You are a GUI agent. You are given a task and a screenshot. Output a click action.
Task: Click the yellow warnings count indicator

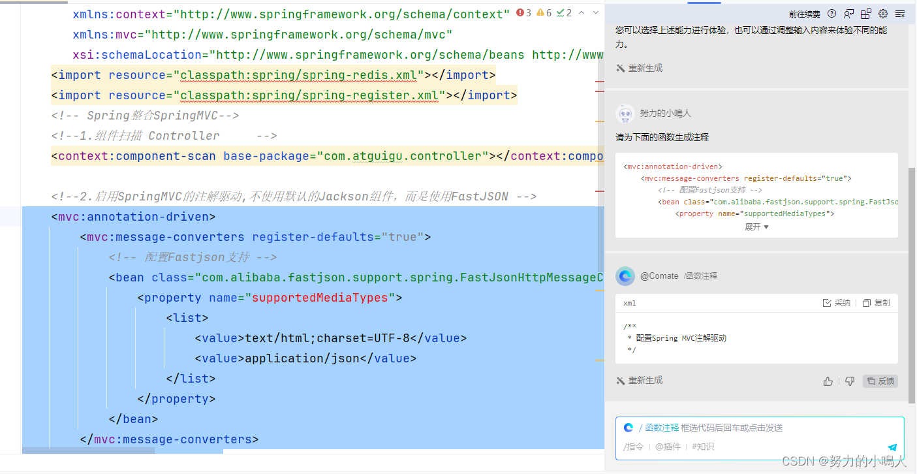[544, 13]
